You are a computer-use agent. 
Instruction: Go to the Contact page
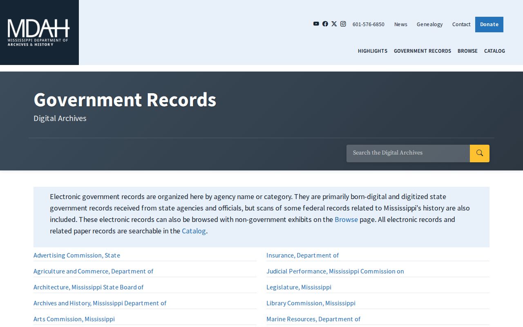[461, 24]
